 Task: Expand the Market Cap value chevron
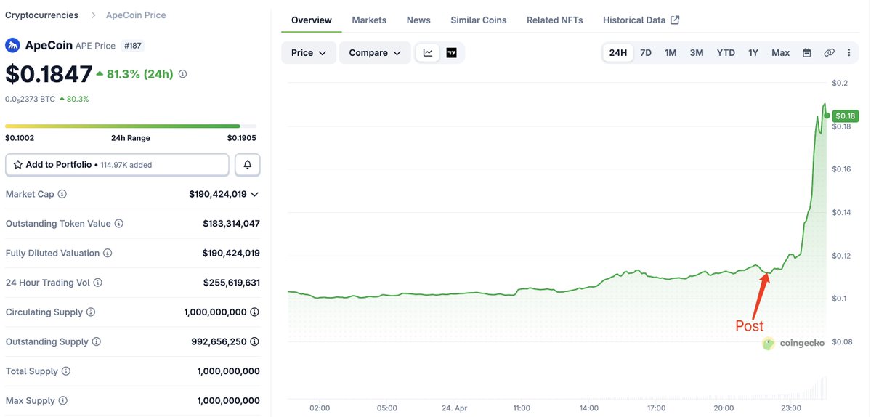pyautogui.click(x=254, y=194)
